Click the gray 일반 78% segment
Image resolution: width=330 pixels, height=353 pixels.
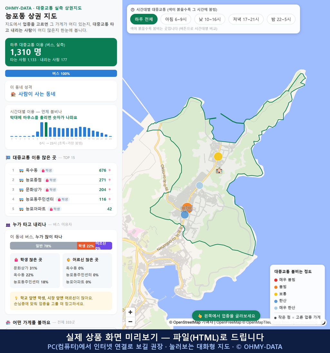pos(43,246)
